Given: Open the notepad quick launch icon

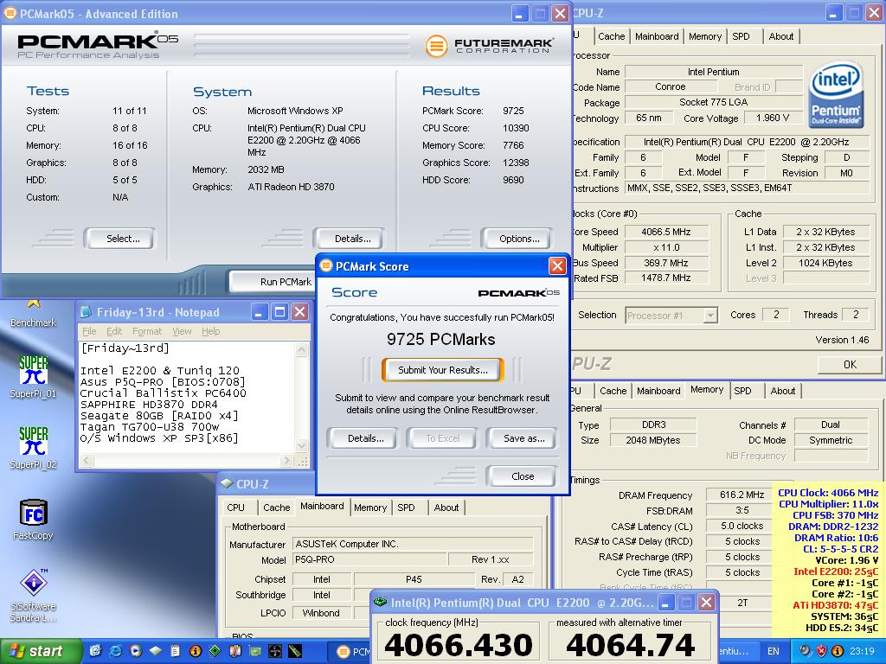Looking at the screenshot, I should (x=175, y=651).
